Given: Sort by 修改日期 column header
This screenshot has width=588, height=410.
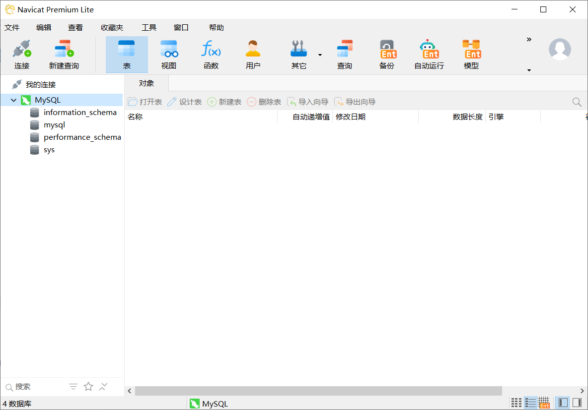Looking at the screenshot, I should [x=375, y=117].
